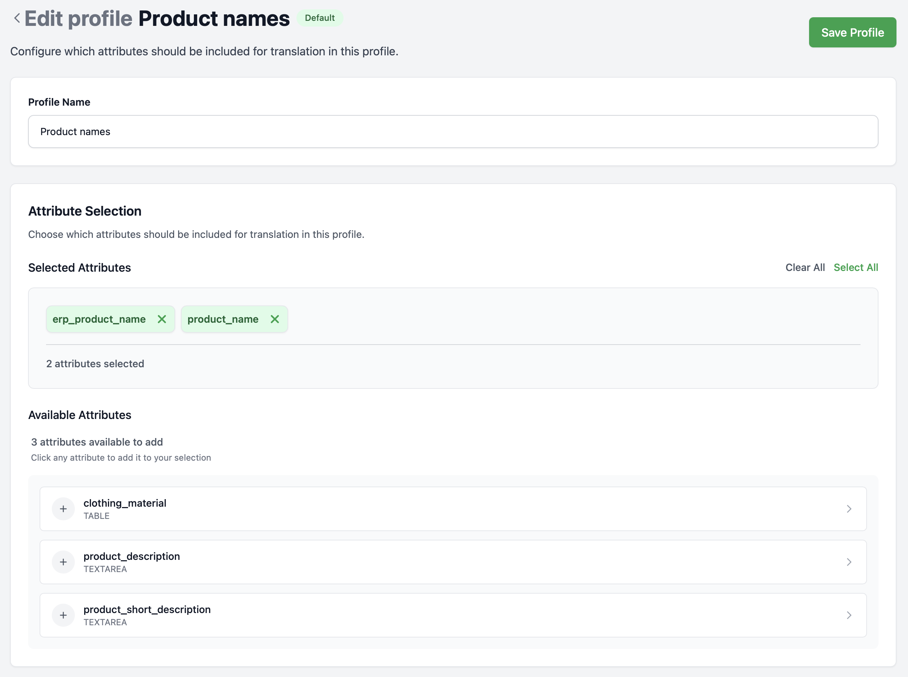
Task: Click the product_name tag label
Action: [223, 319]
